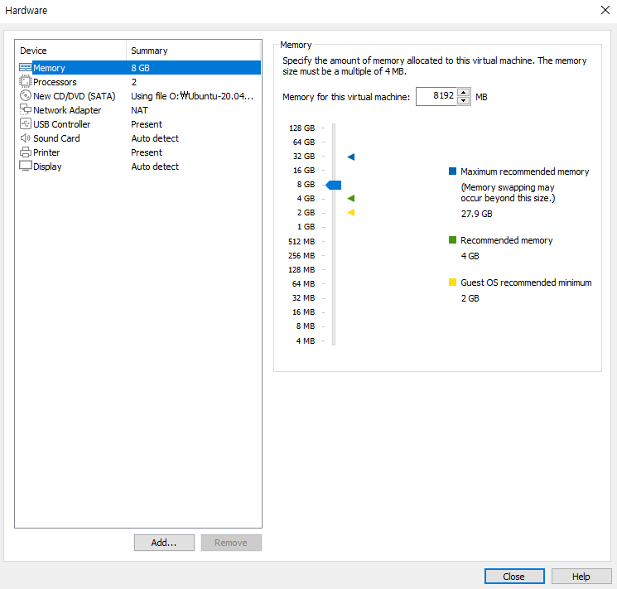This screenshot has width=617, height=589.
Task: Click the '8 GB' memory summary cell
Action: 141,68
